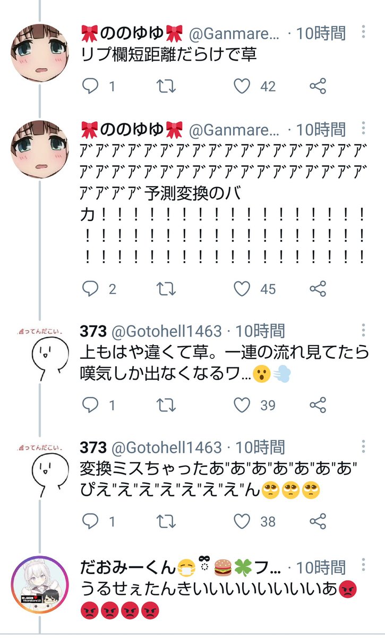Reply to the 変換ミスちゃった tweet

(91, 522)
